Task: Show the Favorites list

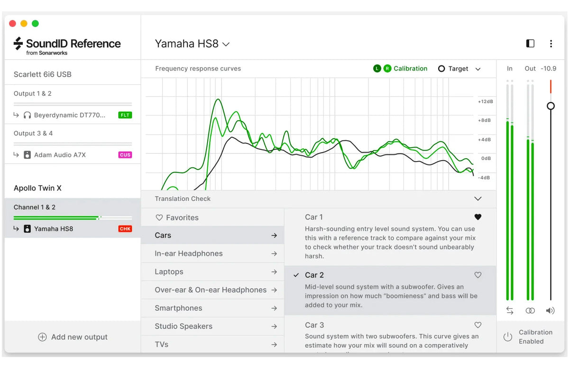Action: click(x=212, y=217)
